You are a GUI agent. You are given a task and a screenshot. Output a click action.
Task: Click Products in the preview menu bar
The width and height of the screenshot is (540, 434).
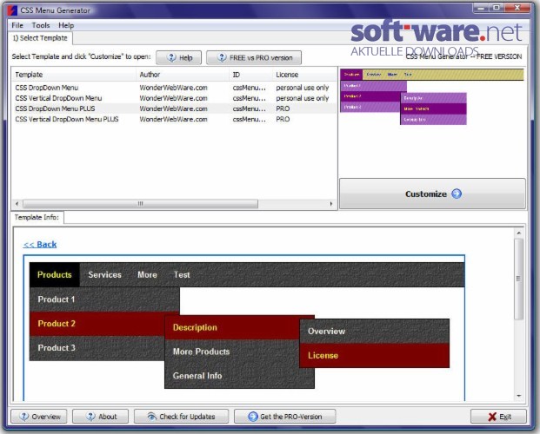55,275
